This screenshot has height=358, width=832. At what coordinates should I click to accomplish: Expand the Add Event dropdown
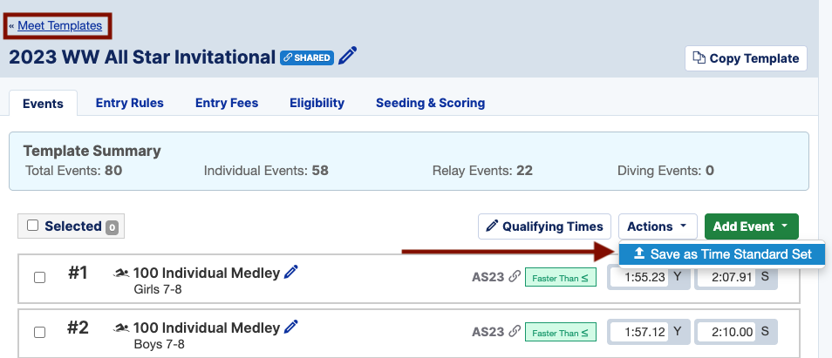coord(752,226)
